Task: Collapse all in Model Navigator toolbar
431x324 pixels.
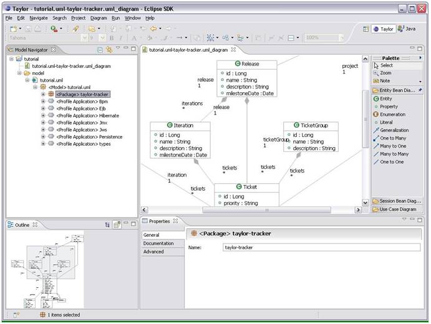Action: 100,49
